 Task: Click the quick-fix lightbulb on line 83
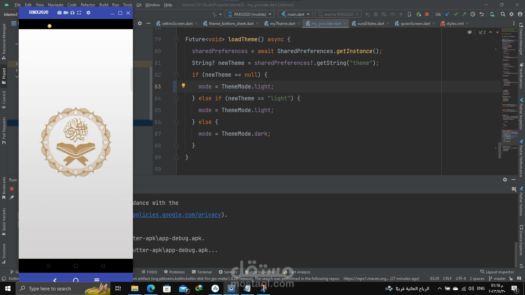(x=183, y=86)
